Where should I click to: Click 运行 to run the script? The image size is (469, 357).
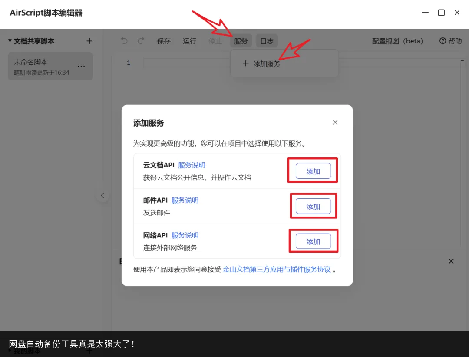[189, 41]
